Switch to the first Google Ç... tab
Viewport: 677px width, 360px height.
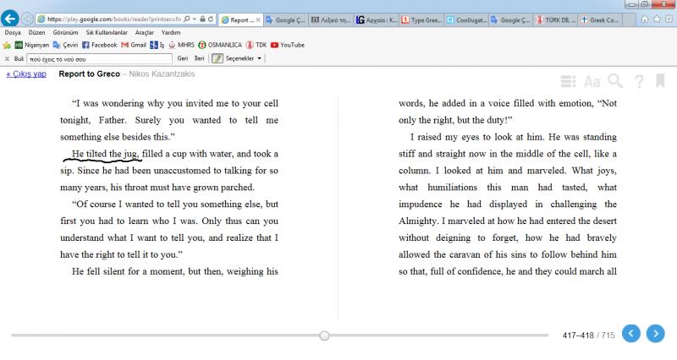coord(285,19)
